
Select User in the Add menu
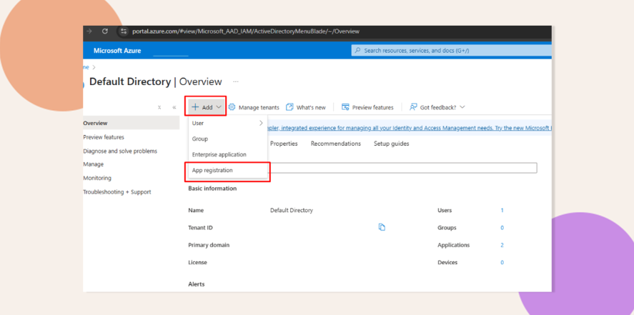[227, 123]
